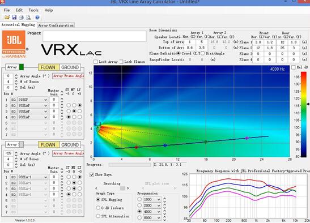
Task: Click the Project name input field
Action: pos(95,36)
